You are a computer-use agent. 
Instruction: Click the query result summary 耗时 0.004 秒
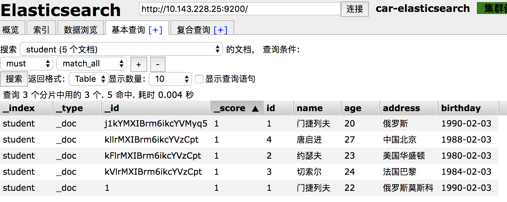pyautogui.click(x=166, y=95)
